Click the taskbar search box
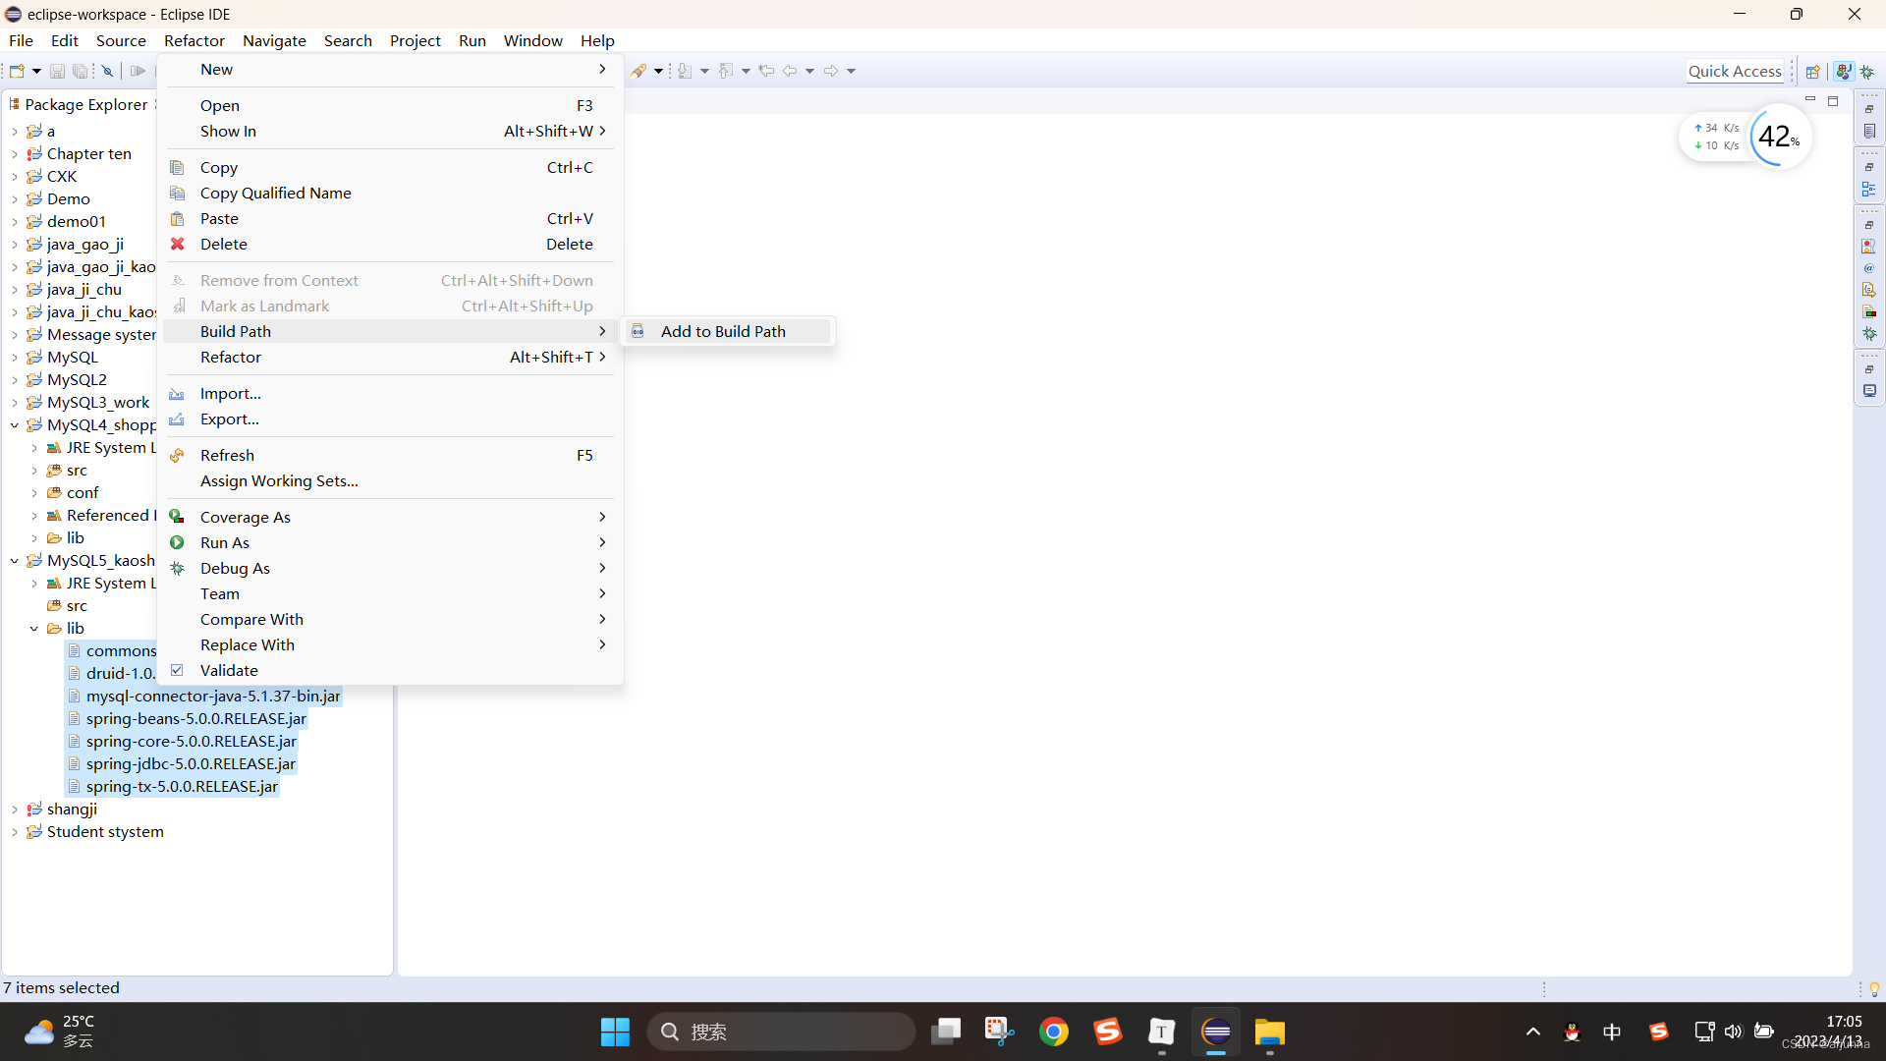 (x=781, y=1032)
